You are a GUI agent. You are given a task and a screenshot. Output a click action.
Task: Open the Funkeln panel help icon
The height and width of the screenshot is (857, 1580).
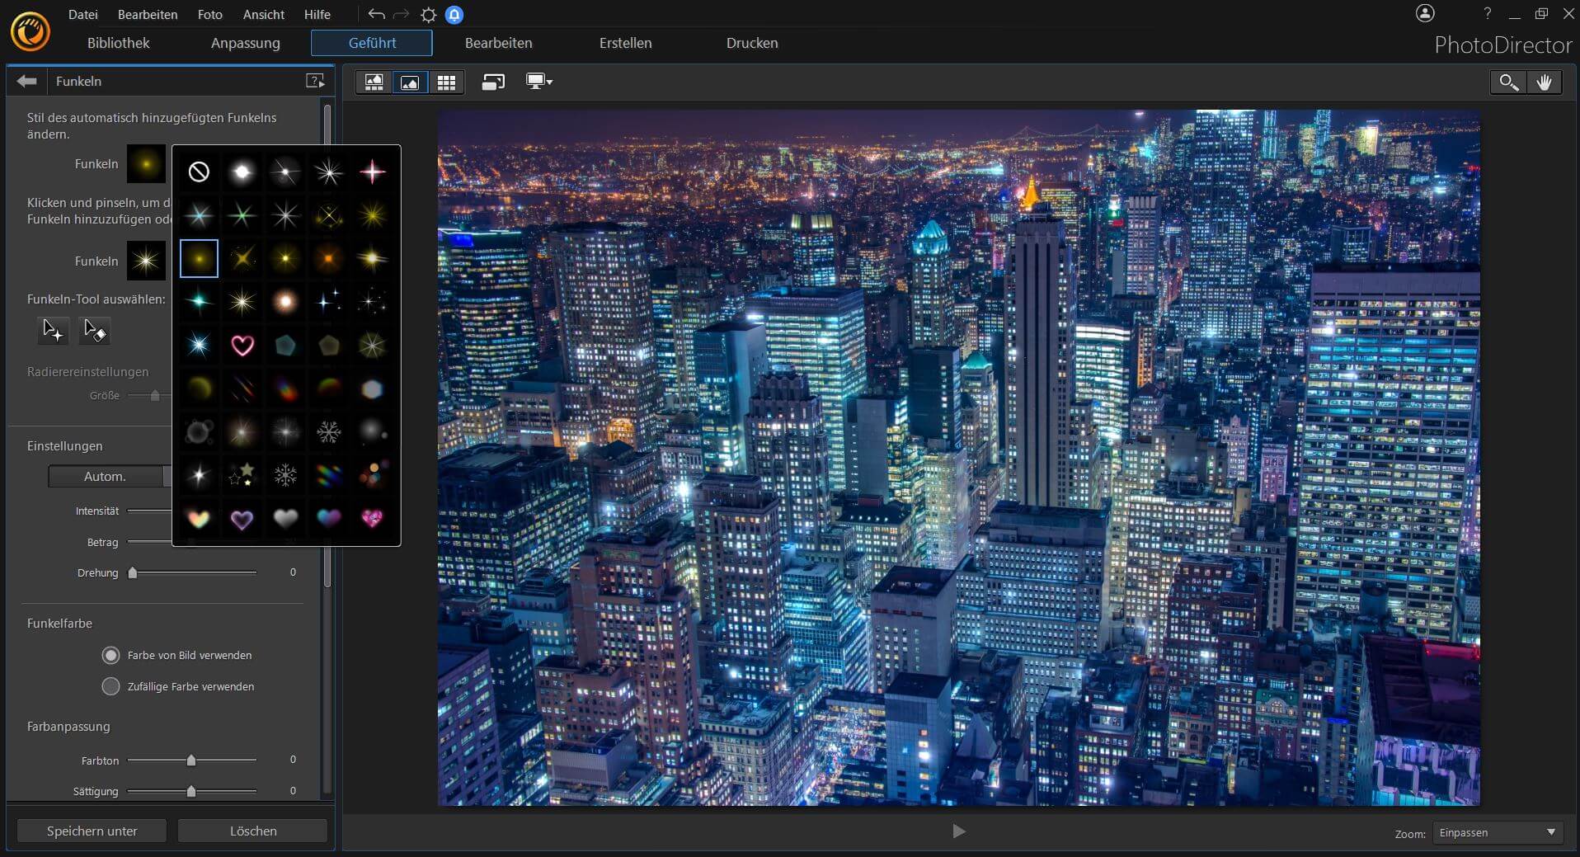pyautogui.click(x=315, y=81)
